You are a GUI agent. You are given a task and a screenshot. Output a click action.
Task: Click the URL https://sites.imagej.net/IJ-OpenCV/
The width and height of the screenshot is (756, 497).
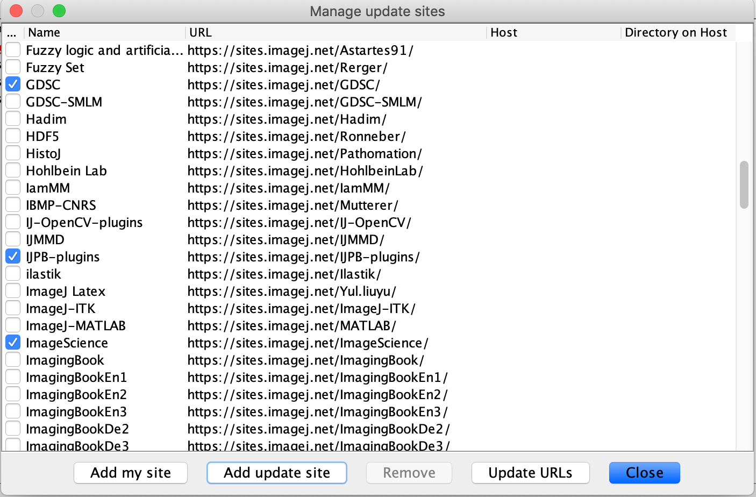[299, 222]
